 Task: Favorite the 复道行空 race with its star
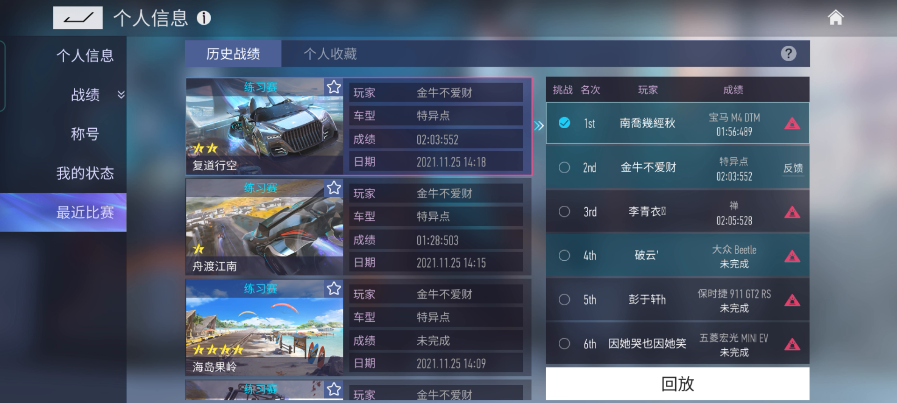tap(334, 87)
